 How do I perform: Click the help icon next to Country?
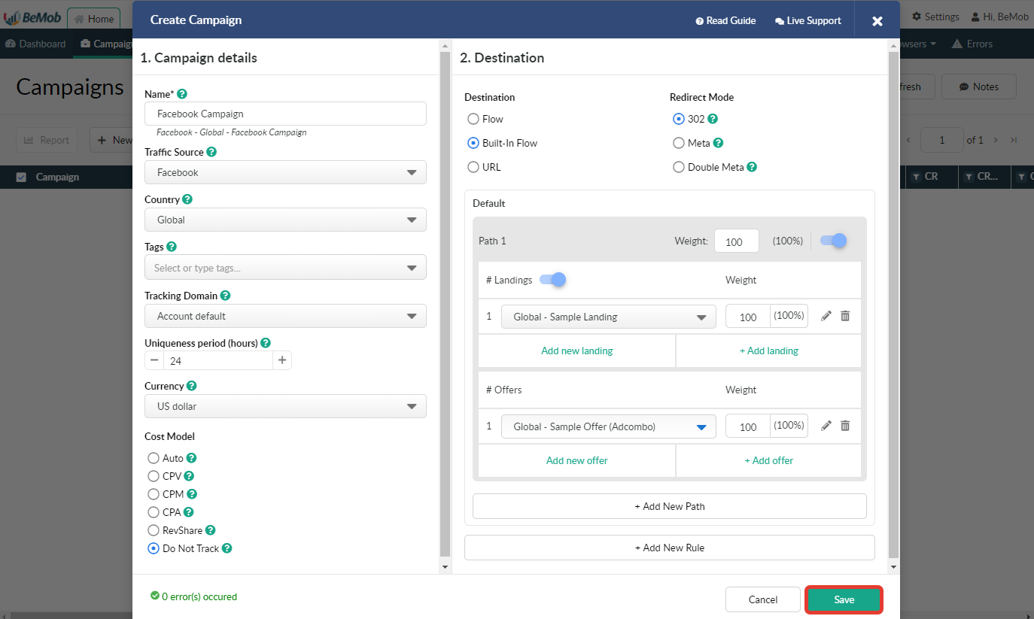[187, 199]
